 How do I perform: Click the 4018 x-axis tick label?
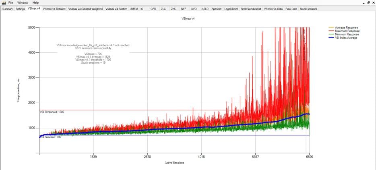click(x=201, y=157)
